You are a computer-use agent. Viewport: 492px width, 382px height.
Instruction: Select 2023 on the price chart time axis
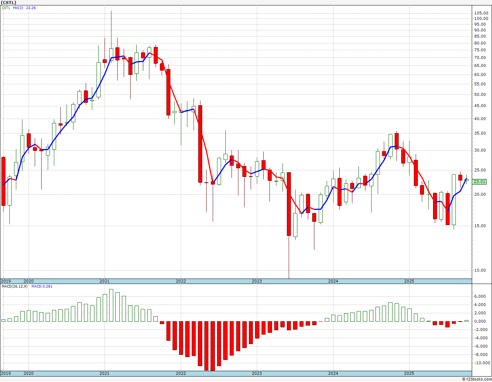click(x=257, y=281)
